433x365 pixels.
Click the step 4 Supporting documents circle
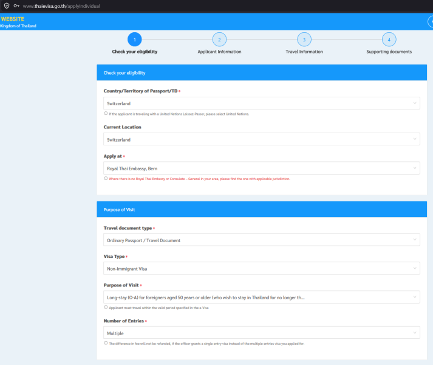point(389,40)
